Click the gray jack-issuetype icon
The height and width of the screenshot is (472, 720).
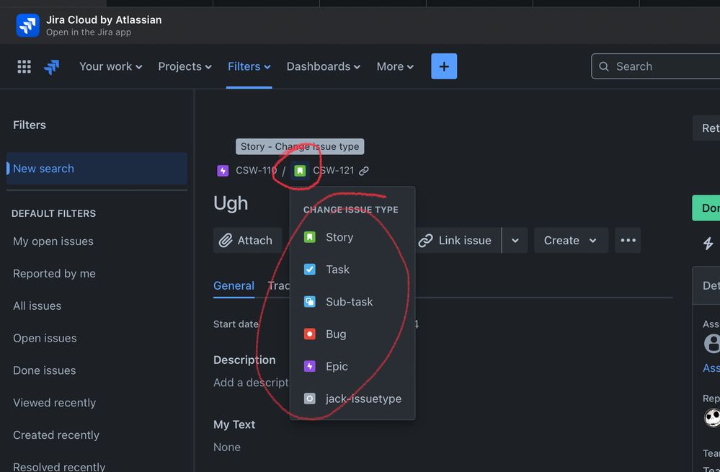pos(309,398)
